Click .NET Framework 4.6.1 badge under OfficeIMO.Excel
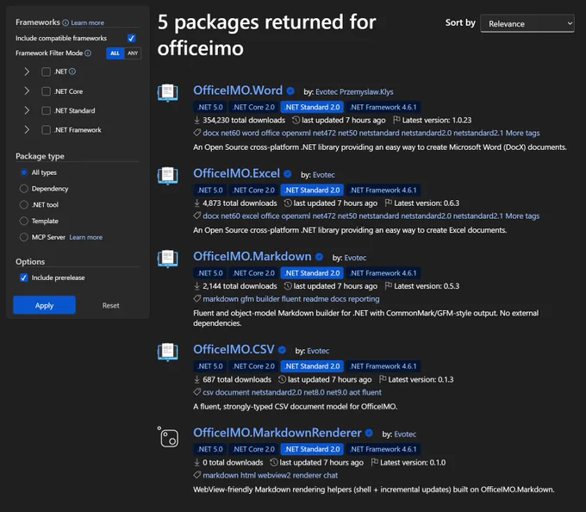This screenshot has height=512, width=586. click(383, 190)
